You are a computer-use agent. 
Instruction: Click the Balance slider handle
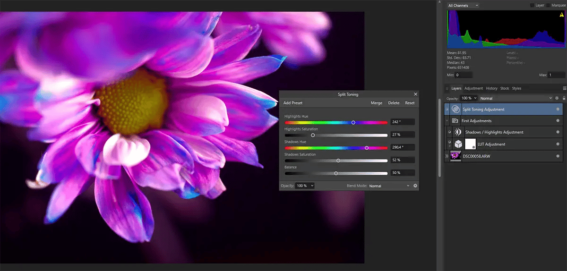[336, 173]
